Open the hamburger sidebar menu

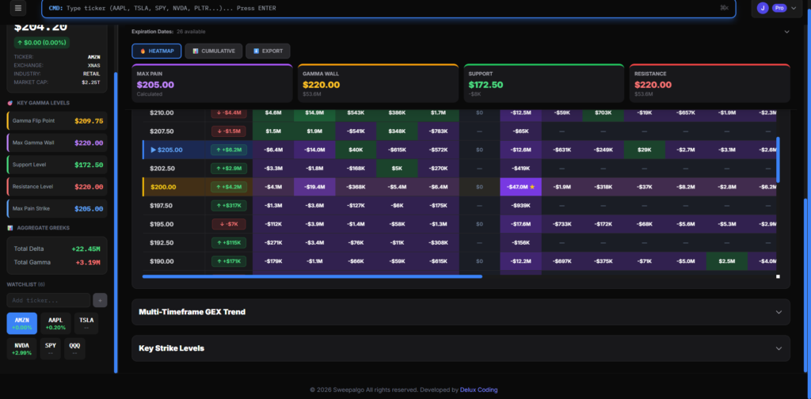[x=18, y=8]
